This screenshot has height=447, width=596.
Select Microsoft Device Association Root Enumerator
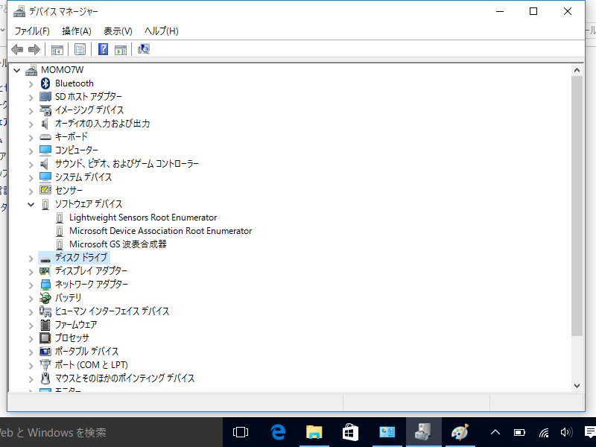pyautogui.click(x=160, y=231)
